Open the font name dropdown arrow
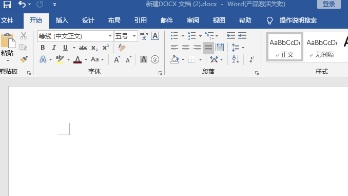Screen dimensions: 348x196 110,36
